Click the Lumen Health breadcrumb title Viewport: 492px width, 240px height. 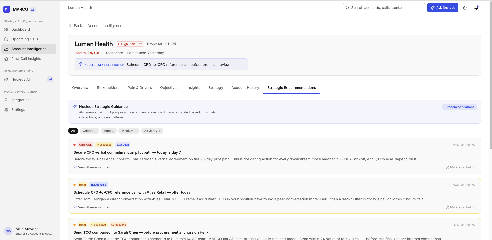click(80, 8)
